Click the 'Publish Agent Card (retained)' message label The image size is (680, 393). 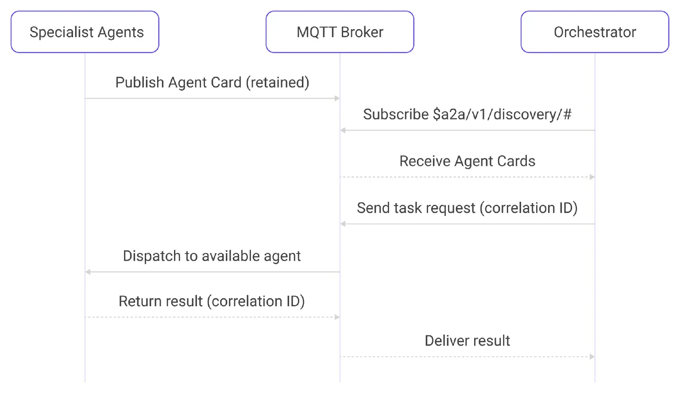[212, 82]
